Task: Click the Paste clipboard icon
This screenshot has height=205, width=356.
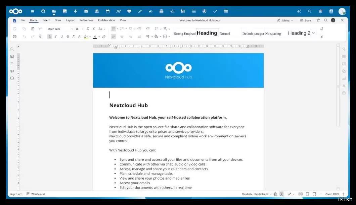Action: pyautogui.click(x=33, y=29)
